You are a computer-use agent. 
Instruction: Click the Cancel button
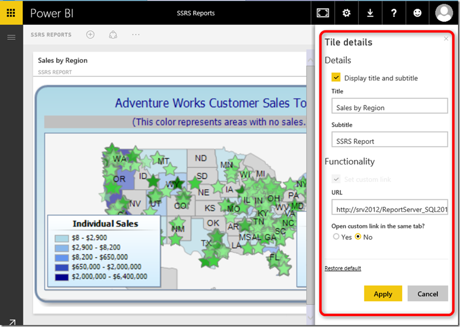[x=428, y=293]
